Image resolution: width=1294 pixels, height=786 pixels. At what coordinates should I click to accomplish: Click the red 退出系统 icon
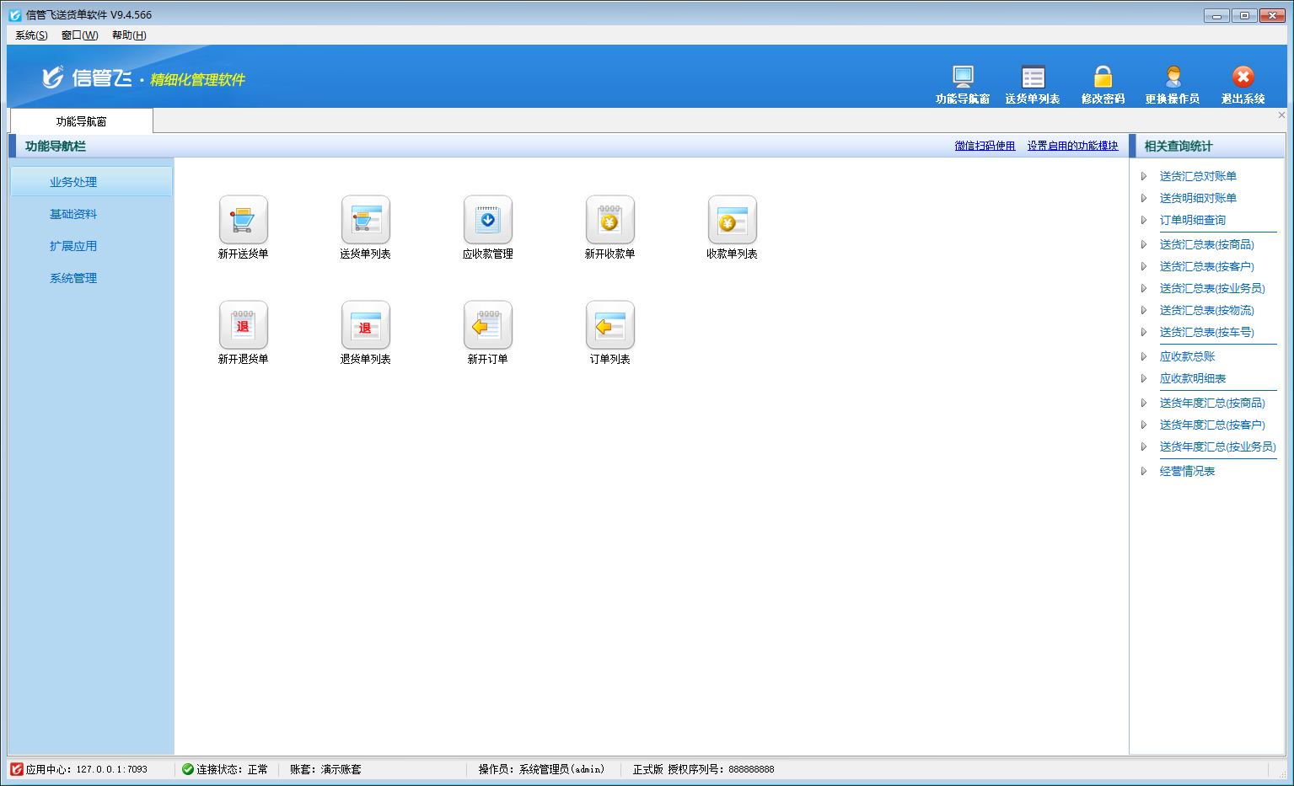pos(1243,77)
